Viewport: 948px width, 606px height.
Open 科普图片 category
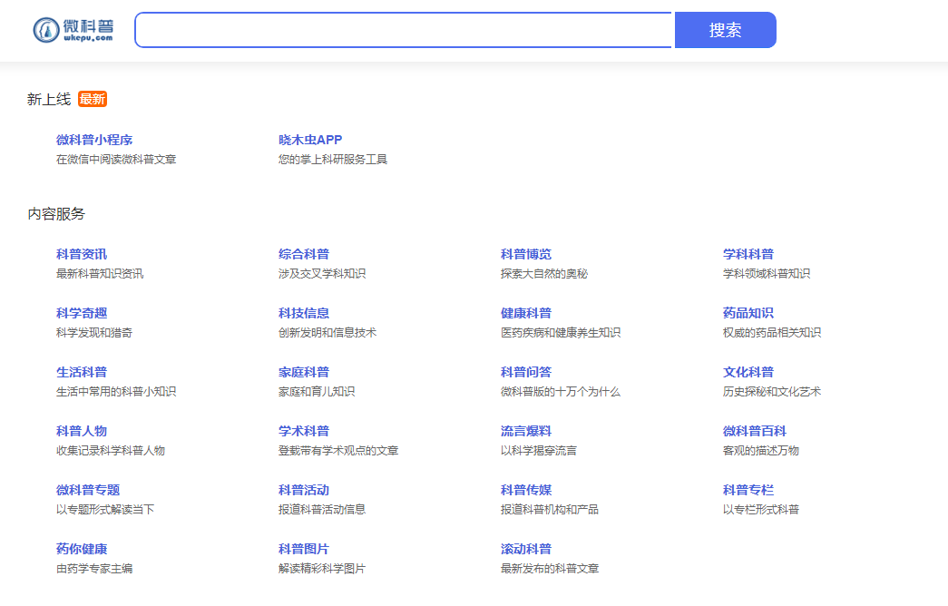point(304,549)
